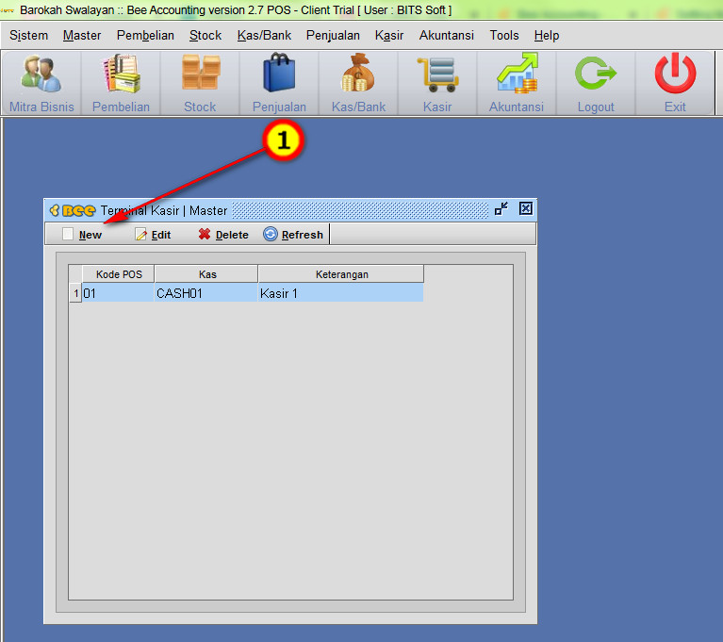Viewport: 723px width, 642px height.
Task: Select the Kasir 1 cell
Action: [340, 293]
